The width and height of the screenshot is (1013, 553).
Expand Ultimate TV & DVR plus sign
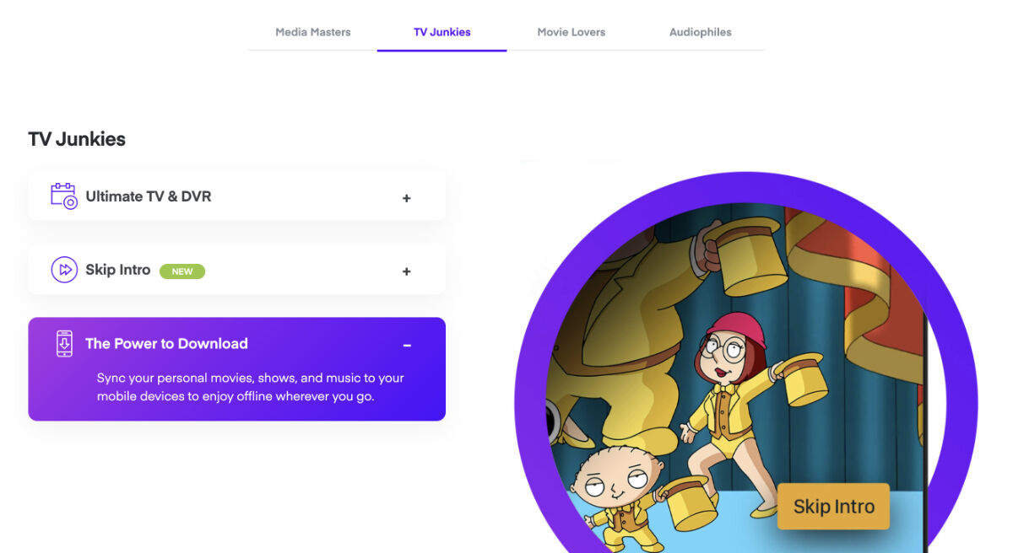pos(407,198)
